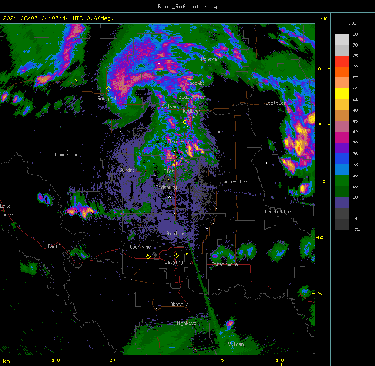Image resolution: width=375 pixels, height=366 pixels.
Task: Click the Sundre city label
Action: [x=127, y=170]
